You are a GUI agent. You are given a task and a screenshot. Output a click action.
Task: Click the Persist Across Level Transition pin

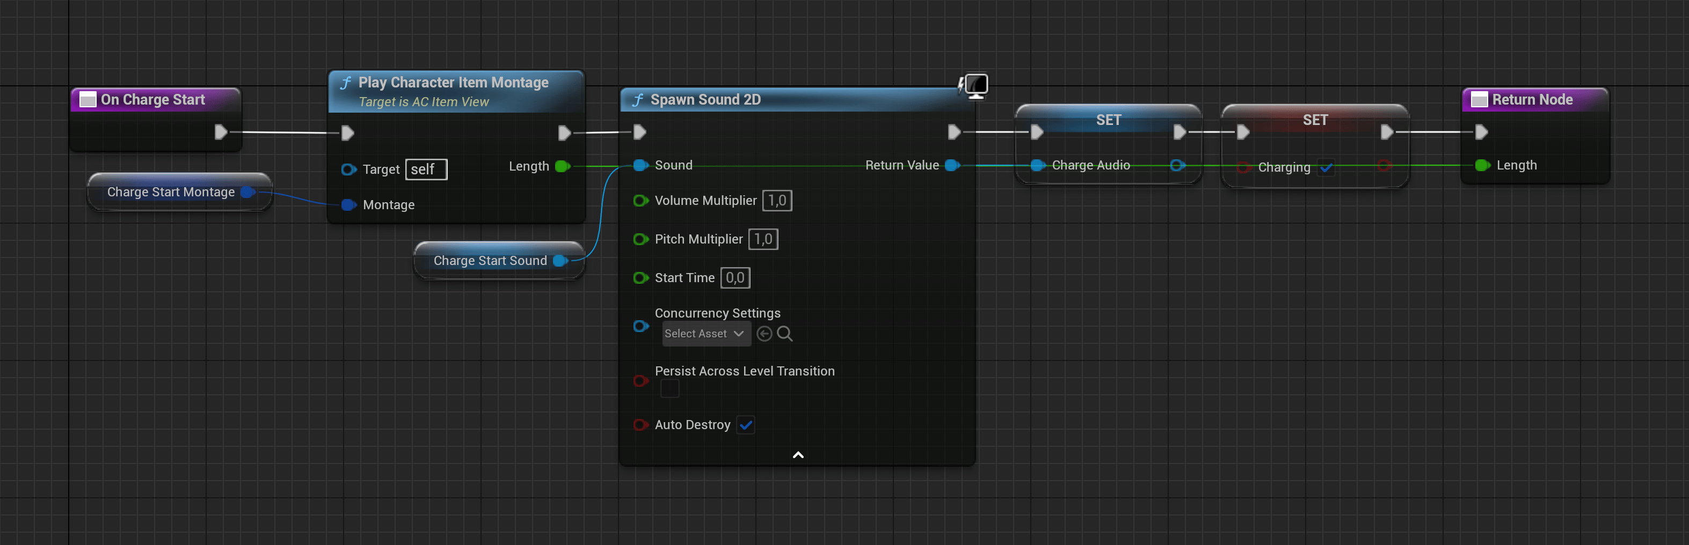pyautogui.click(x=640, y=380)
